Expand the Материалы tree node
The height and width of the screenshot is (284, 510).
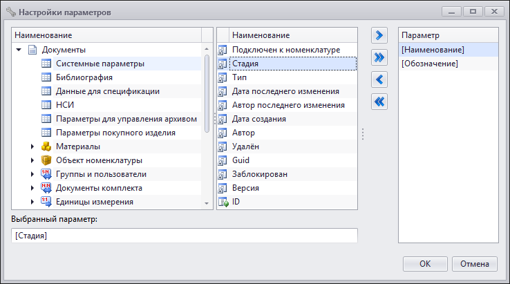pyautogui.click(x=32, y=146)
